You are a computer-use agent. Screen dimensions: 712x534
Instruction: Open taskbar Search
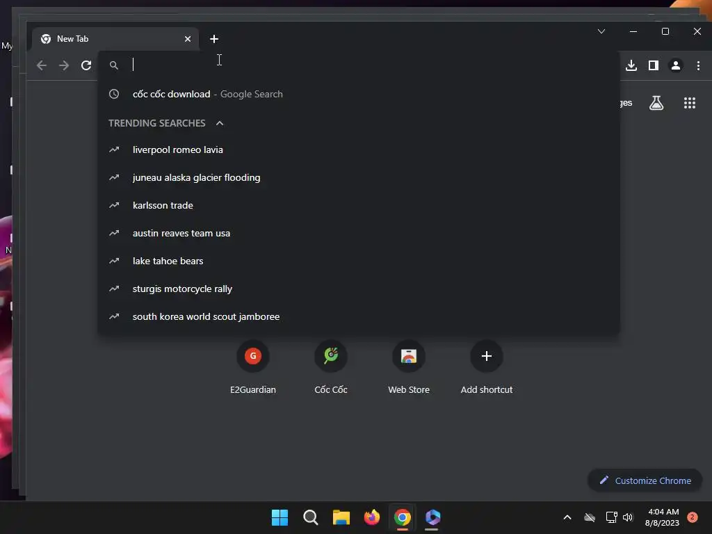point(311,517)
